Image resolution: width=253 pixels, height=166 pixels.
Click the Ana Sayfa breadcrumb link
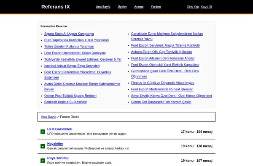48,117
